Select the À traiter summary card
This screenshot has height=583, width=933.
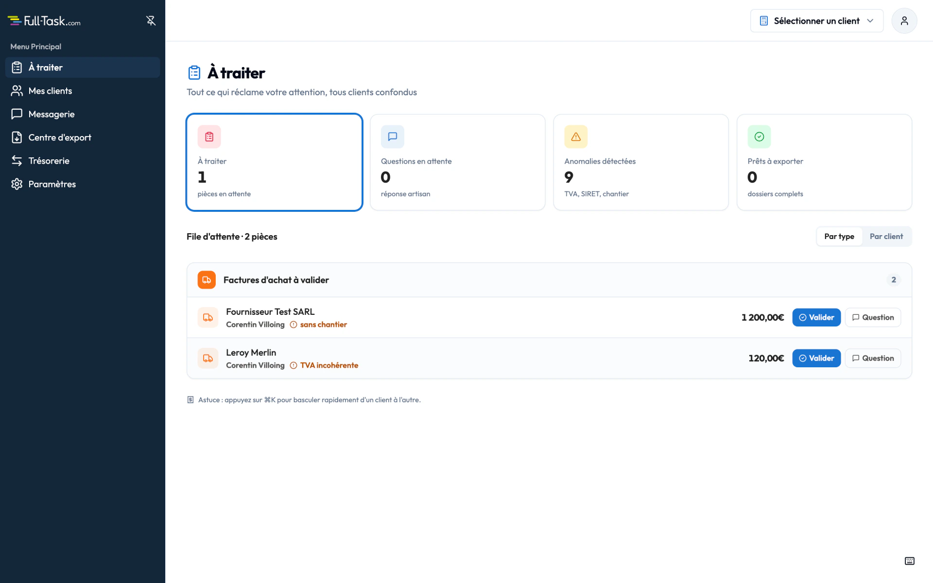coord(275,162)
